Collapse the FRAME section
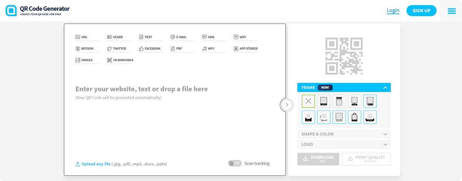Screen dimensions: 462x181 tap(344, 87)
